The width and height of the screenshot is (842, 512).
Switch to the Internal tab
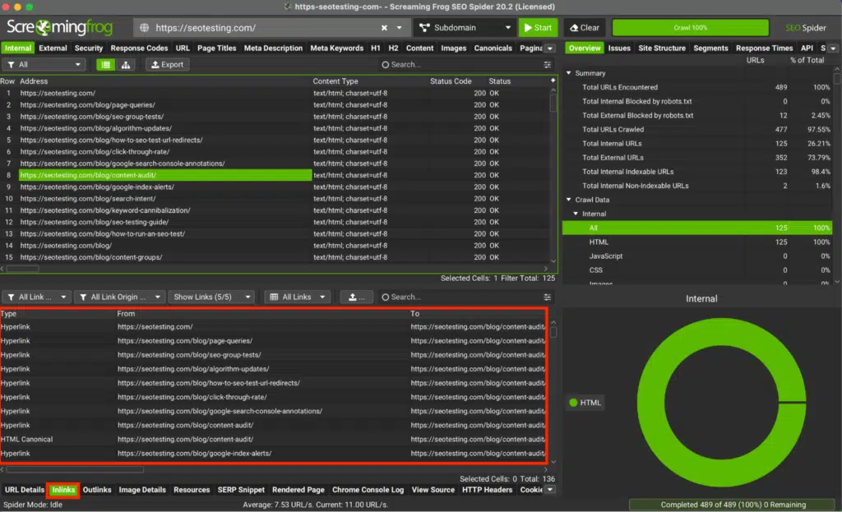click(x=18, y=48)
